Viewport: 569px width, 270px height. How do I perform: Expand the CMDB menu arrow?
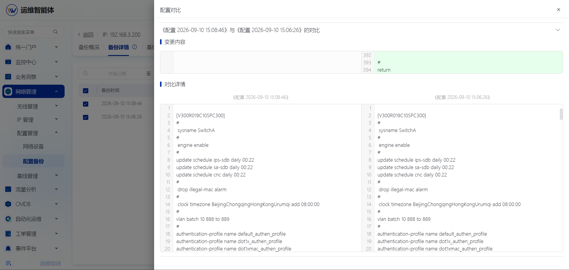point(56,204)
